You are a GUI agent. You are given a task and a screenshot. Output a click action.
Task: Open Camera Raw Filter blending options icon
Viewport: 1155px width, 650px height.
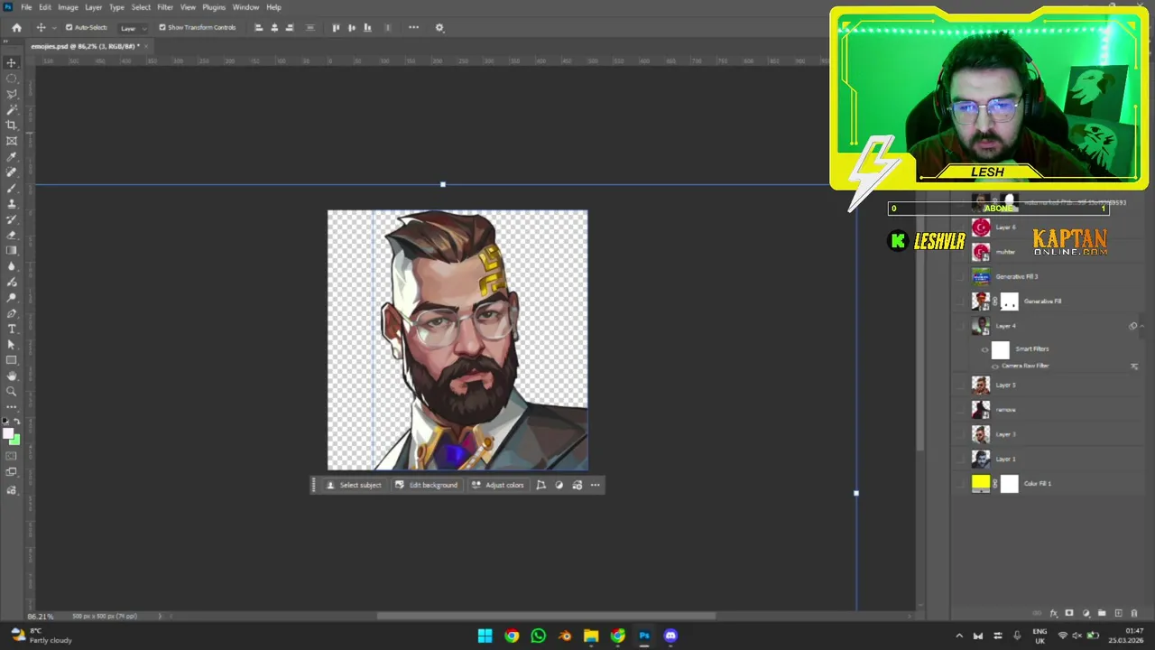click(x=1134, y=367)
